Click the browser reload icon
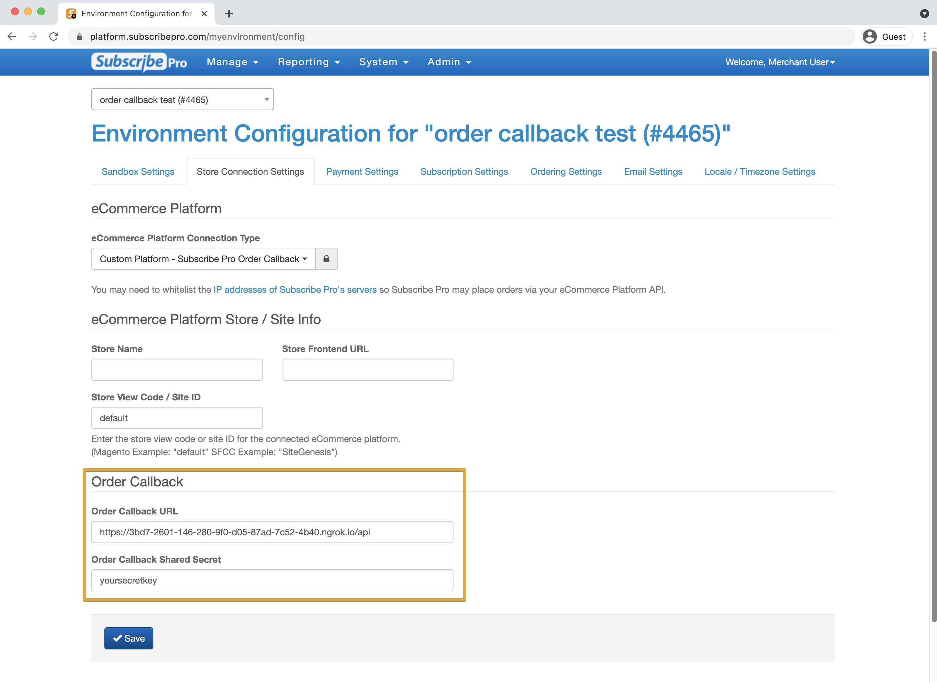937x682 pixels. click(54, 36)
